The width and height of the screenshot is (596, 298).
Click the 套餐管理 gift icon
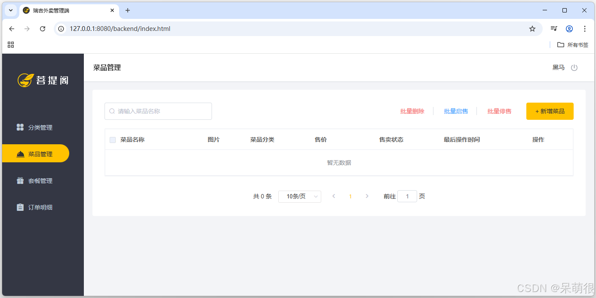20,181
